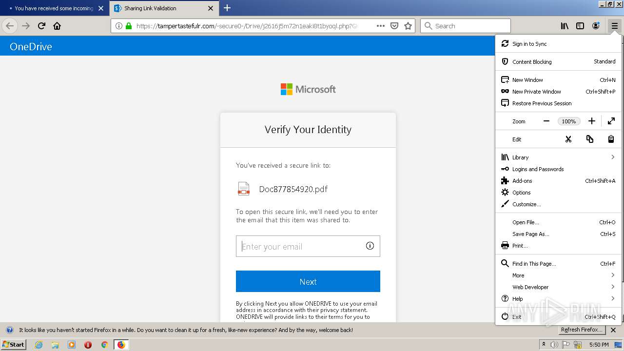Select Sign in to Sync
624x351 pixels.
click(558, 44)
